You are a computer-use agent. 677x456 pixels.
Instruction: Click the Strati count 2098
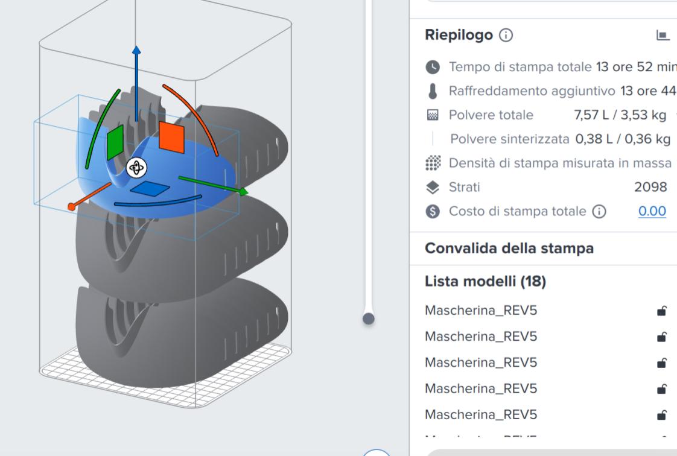tap(650, 187)
